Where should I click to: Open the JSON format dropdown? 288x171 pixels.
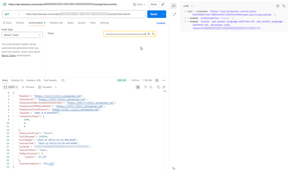[x=11, y=87]
